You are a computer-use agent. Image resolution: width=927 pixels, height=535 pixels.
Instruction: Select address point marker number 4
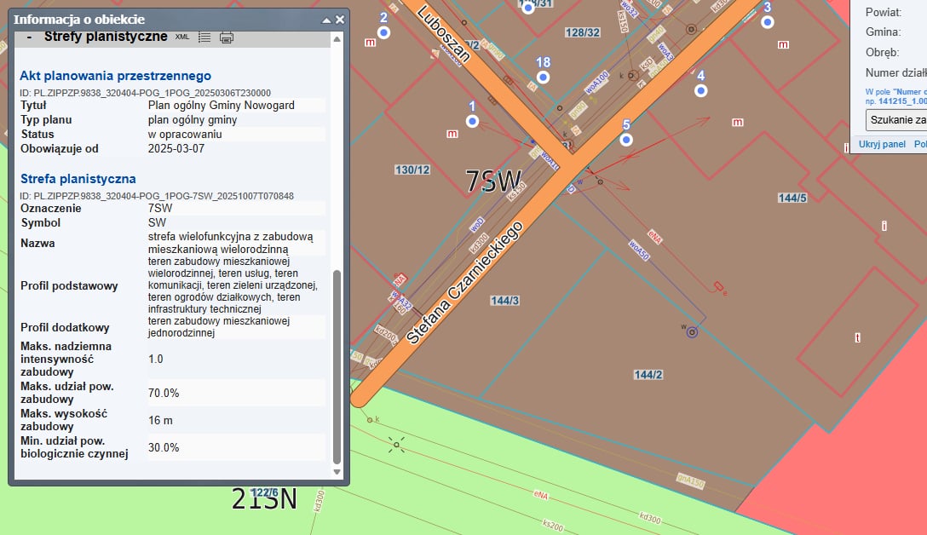coord(701,90)
